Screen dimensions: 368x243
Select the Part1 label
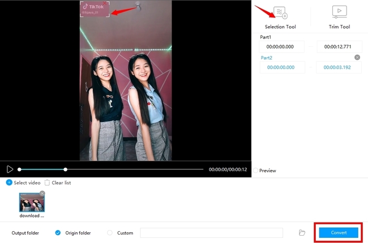pyautogui.click(x=266, y=37)
